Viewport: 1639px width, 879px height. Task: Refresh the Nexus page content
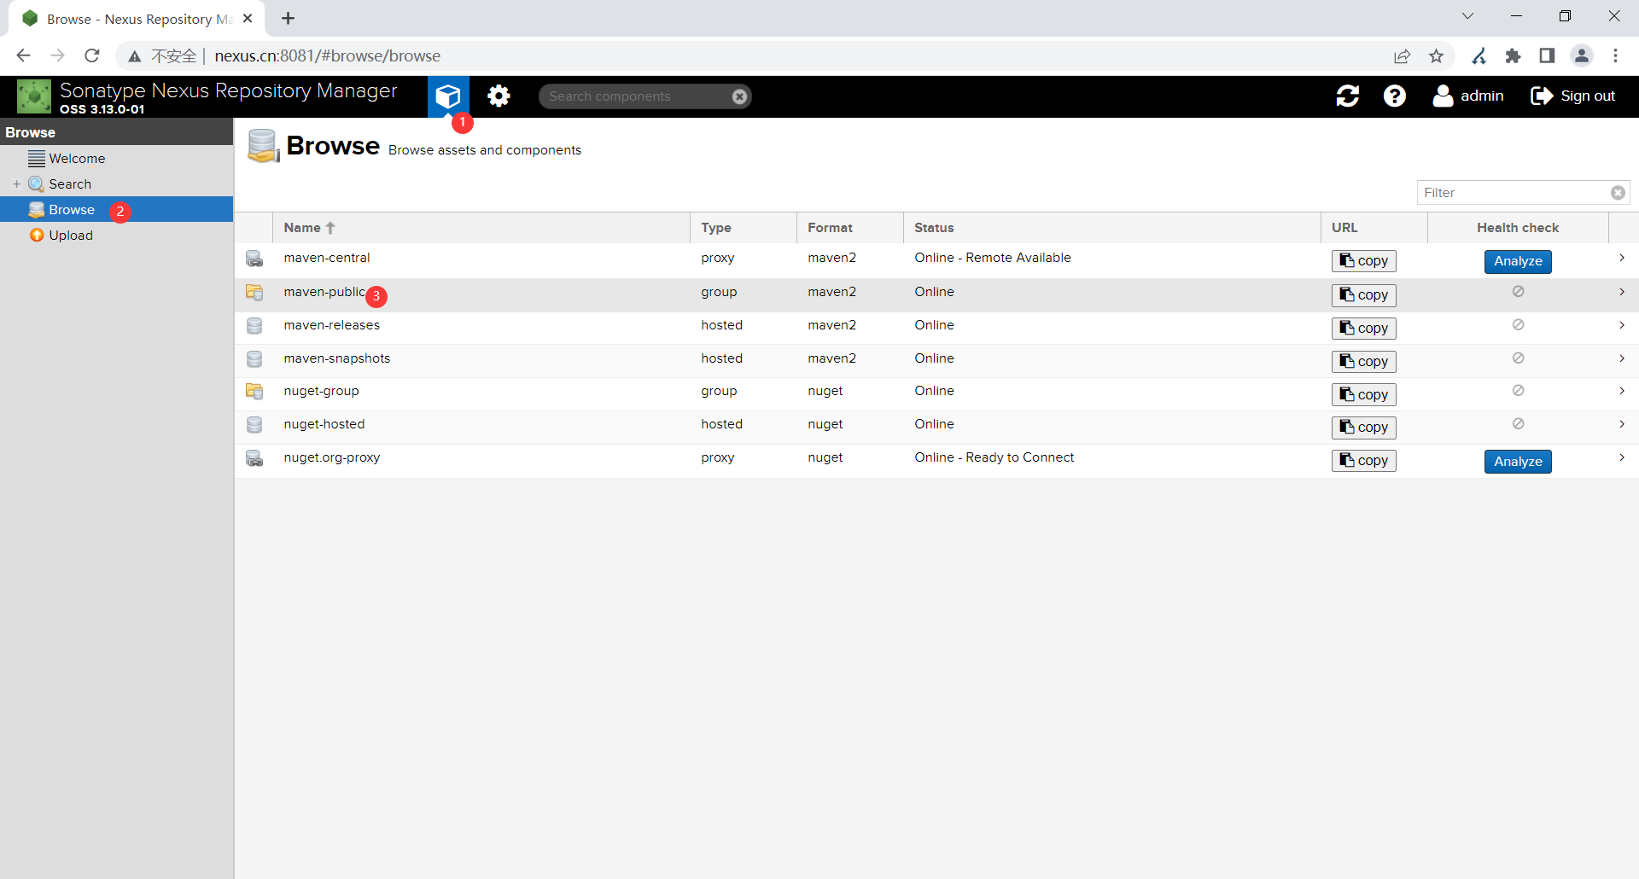tap(1348, 96)
